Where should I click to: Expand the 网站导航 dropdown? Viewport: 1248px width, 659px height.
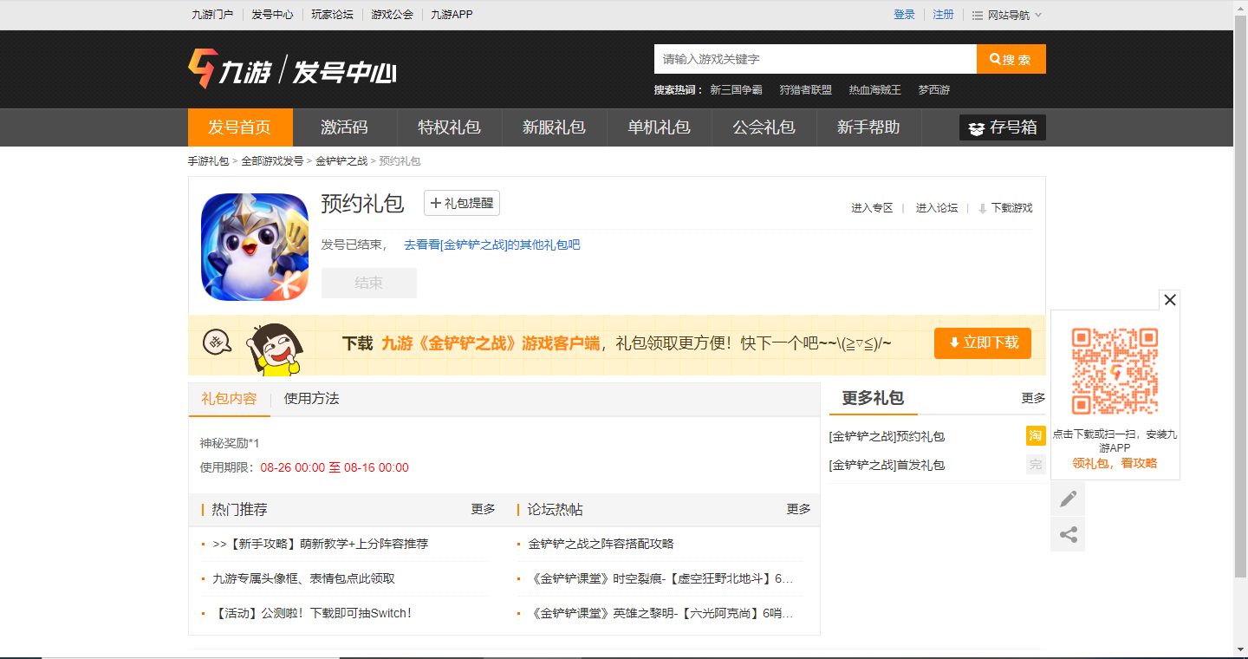pyautogui.click(x=1008, y=15)
